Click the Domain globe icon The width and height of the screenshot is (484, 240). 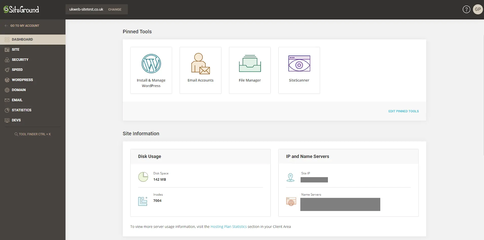(7, 90)
